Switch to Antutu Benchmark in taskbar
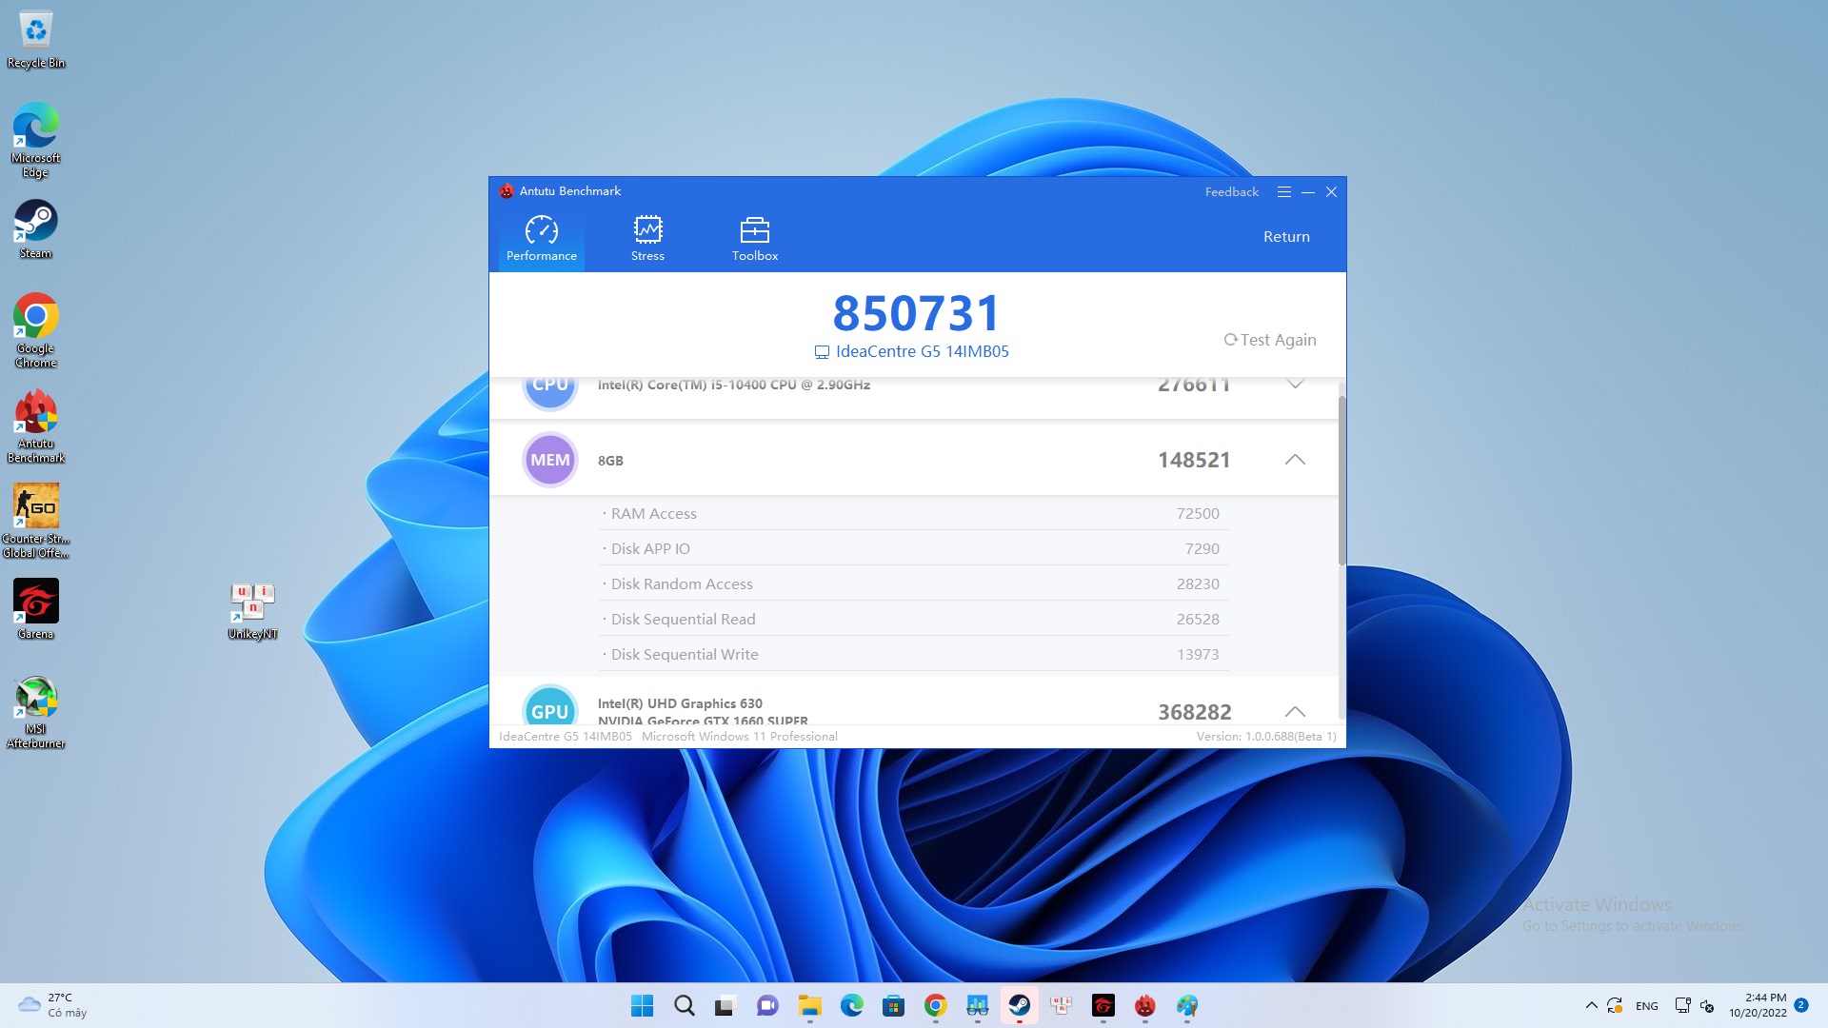The height and width of the screenshot is (1028, 1828). click(1145, 1005)
